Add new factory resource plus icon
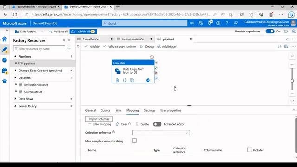The width and height of the screenshot is (297, 167). [x=69, y=48]
